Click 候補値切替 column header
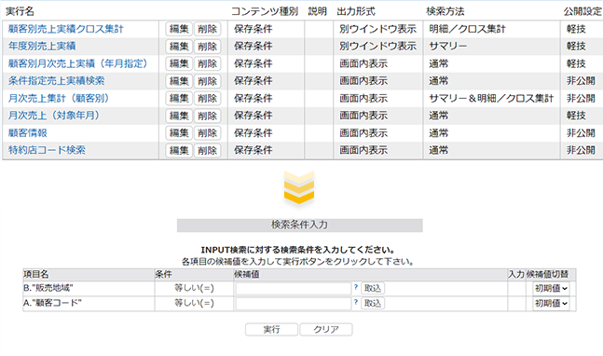 [547, 275]
